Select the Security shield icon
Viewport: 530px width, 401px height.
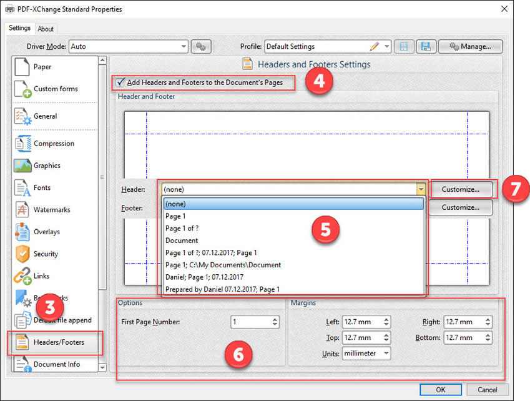click(22, 254)
